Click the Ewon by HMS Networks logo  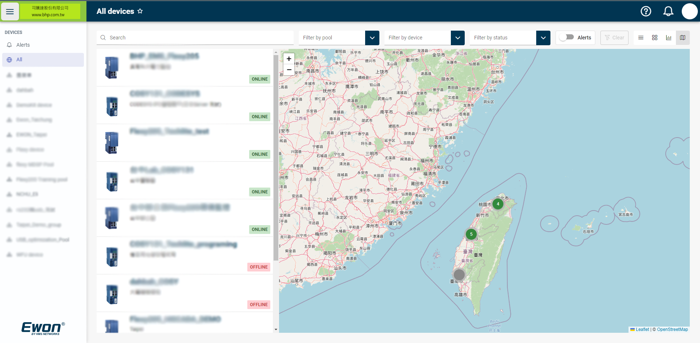(x=43, y=328)
